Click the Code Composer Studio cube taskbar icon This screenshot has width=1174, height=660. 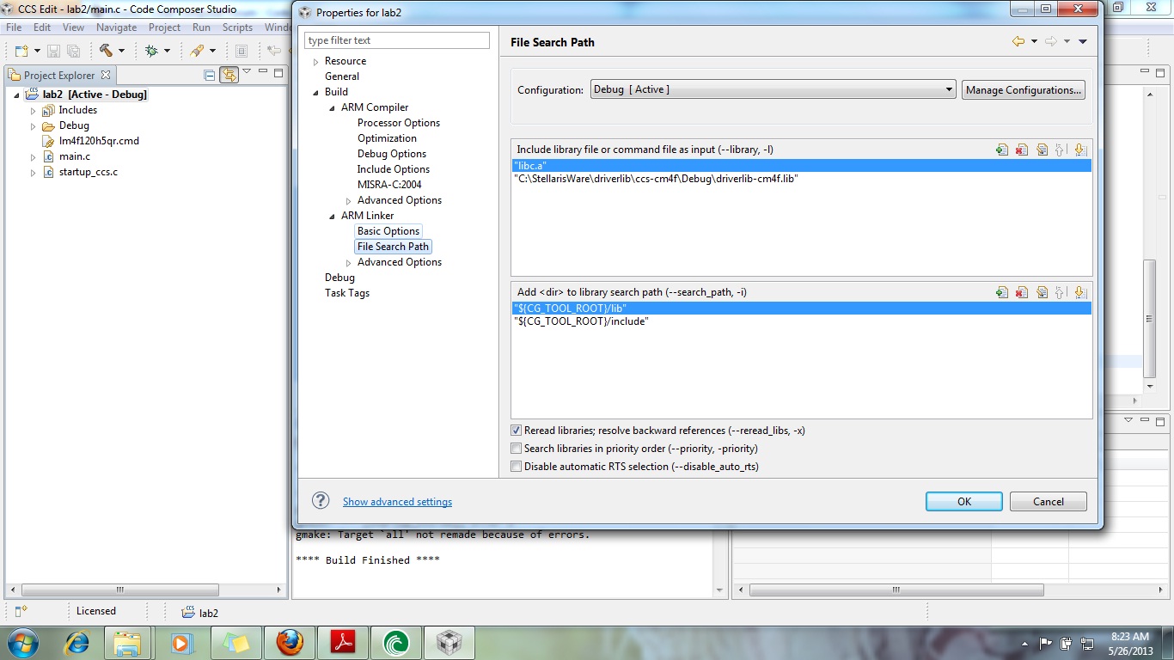coord(449,643)
